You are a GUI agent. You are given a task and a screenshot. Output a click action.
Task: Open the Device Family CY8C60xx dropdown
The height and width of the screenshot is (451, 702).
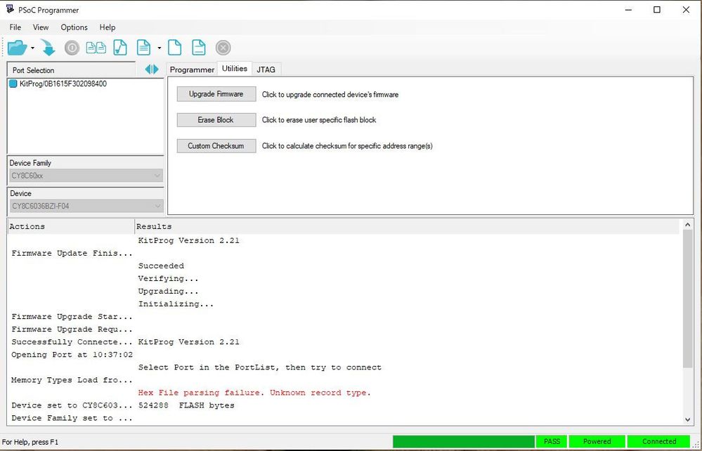tap(86, 176)
